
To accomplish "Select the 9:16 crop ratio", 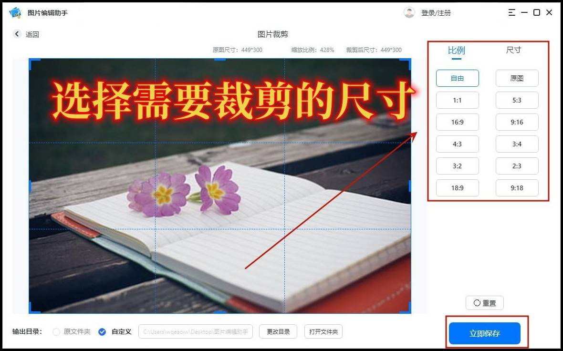I will tap(517, 122).
